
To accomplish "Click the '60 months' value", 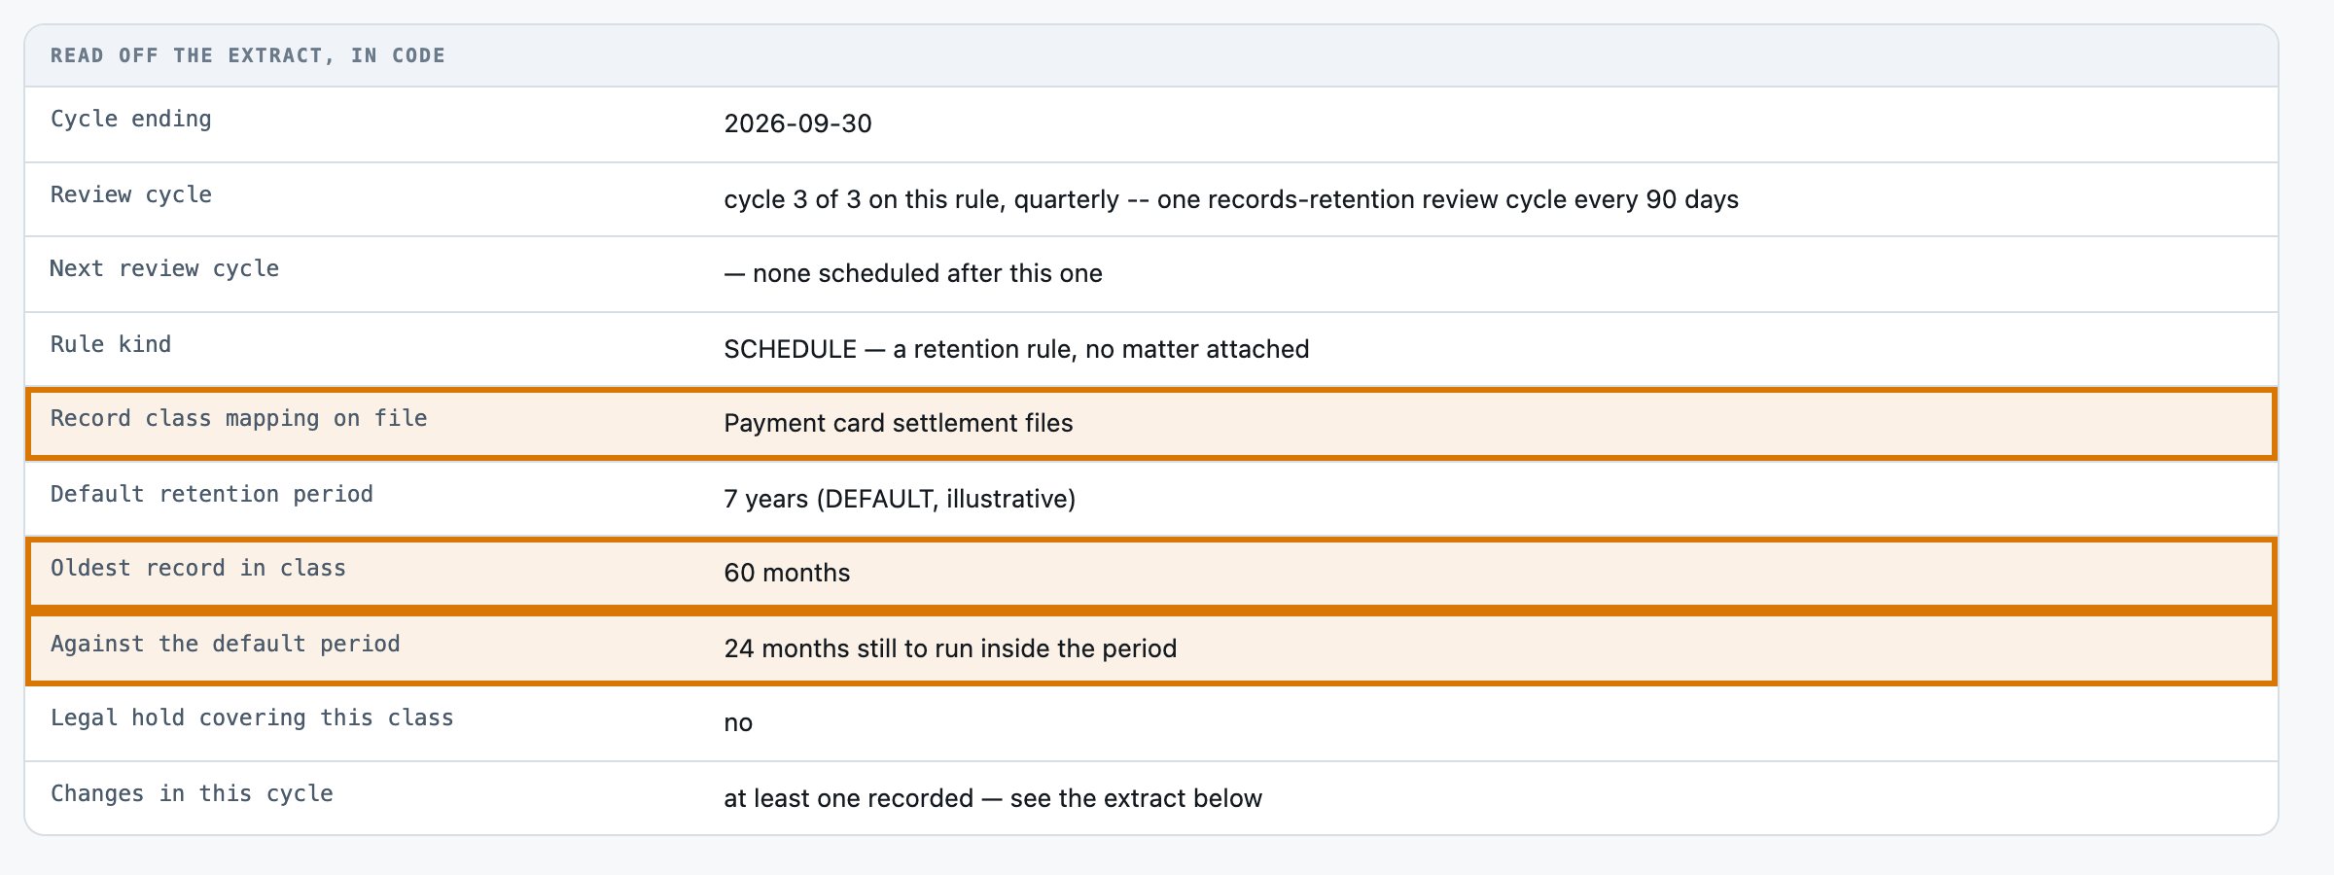I will (x=787, y=573).
